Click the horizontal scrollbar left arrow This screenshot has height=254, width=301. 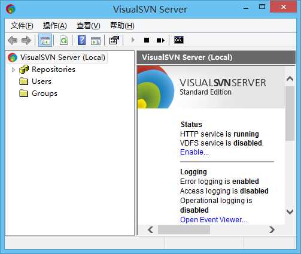coord(151,229)
